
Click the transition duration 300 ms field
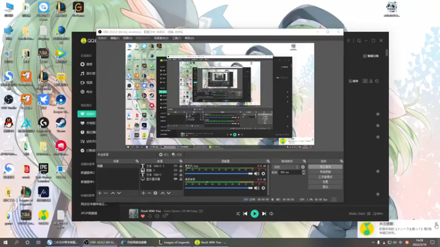(290, 172)
